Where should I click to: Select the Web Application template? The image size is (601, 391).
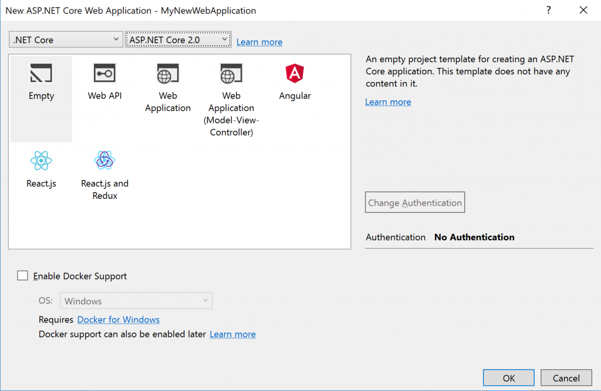click(168, 82)
